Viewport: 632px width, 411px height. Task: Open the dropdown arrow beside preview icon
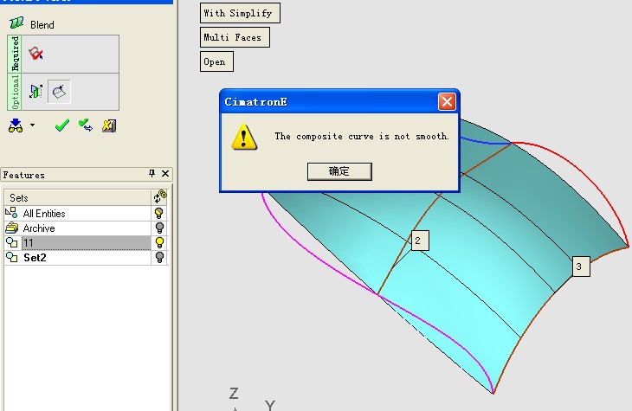click(33, 125)
